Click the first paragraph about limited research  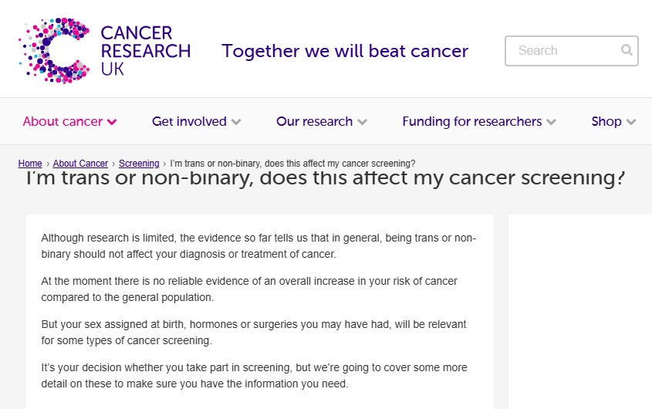tap(258, 245)
